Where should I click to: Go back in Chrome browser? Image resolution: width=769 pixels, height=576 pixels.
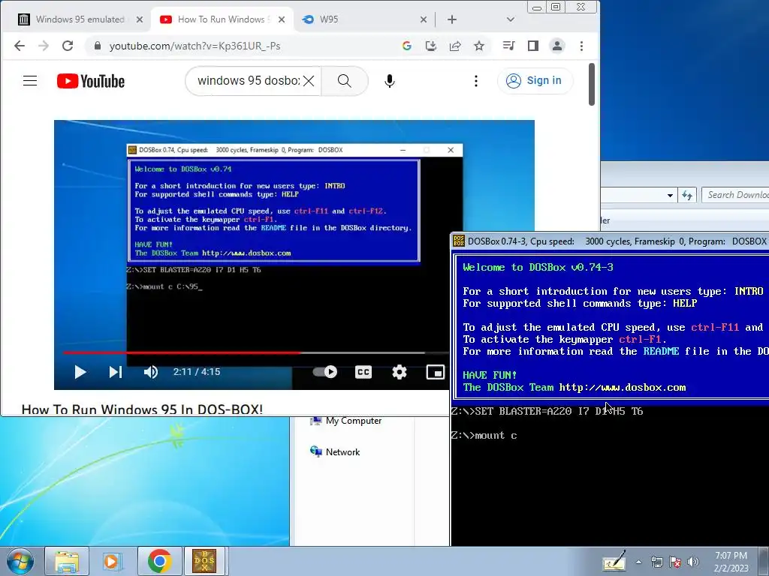(19, 46)
